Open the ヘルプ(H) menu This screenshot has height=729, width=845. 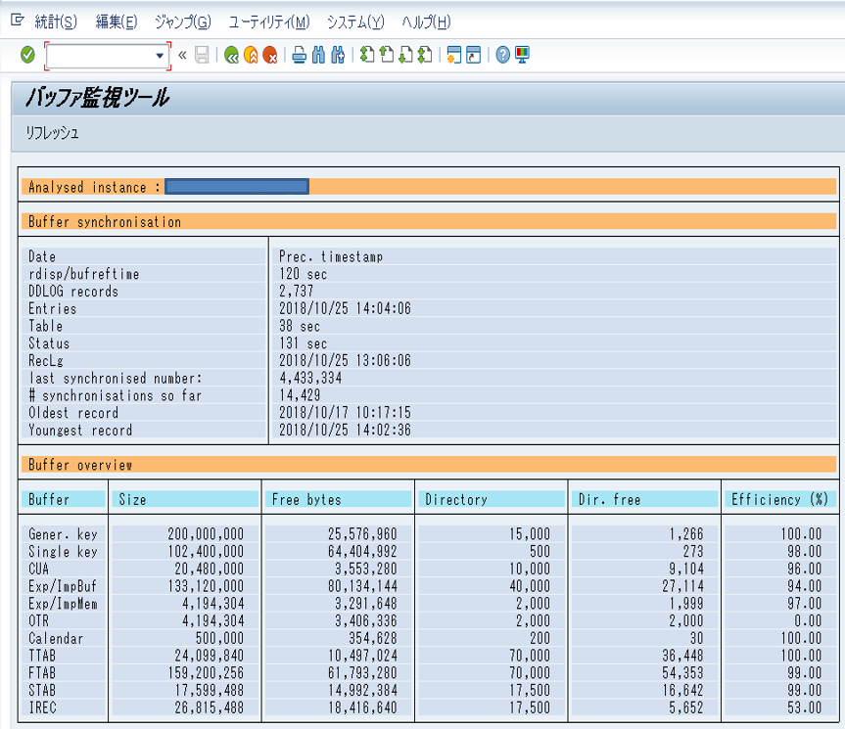pyautogui.click(x=426, y=23)
